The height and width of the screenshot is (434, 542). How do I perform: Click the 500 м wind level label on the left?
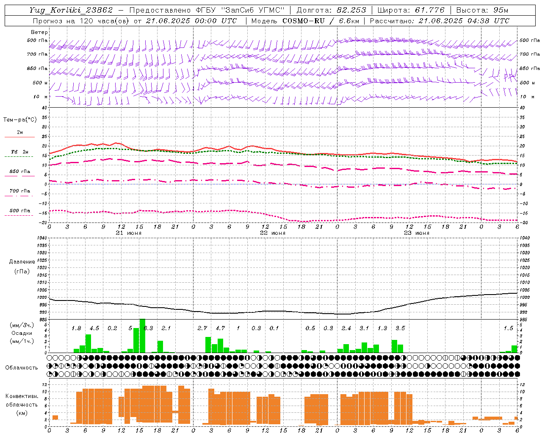40,83
